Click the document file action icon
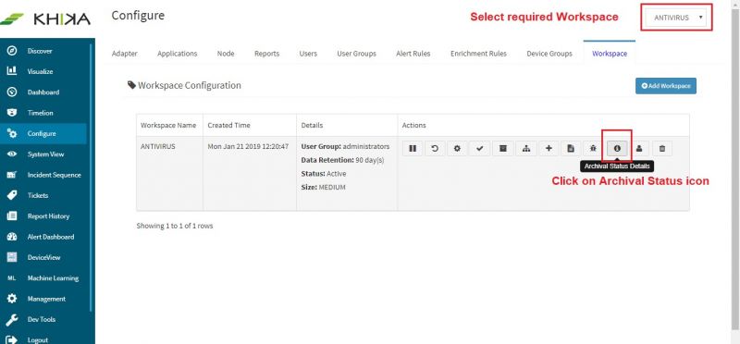The height and width of the screenshot is (344, 740). 571,149
